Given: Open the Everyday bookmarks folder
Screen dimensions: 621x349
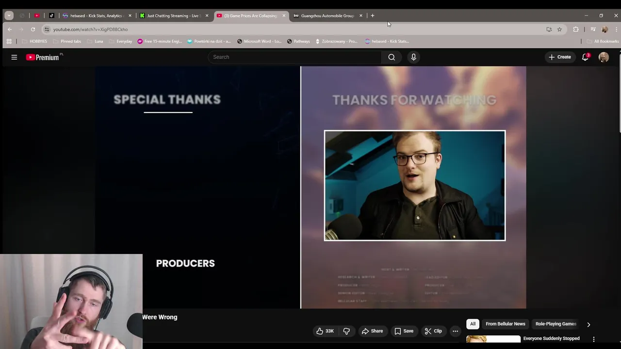Looking at the screenshot, I should (x=120, y=41).
